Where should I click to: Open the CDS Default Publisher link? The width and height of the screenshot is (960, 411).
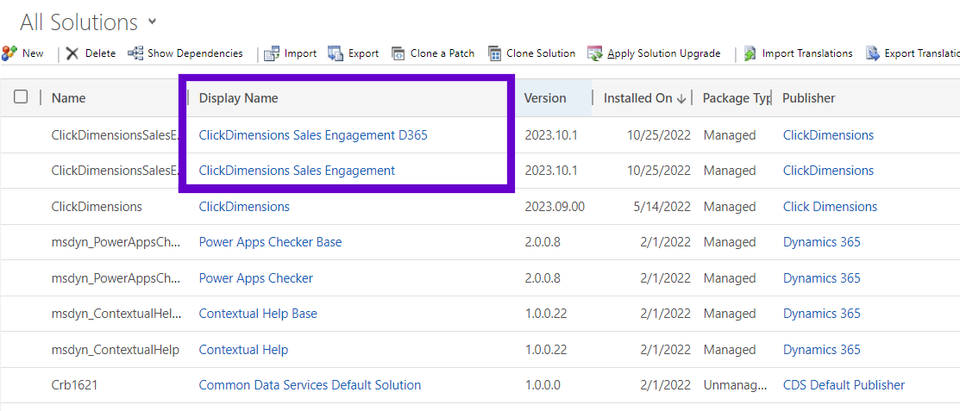tap(844, 385)
